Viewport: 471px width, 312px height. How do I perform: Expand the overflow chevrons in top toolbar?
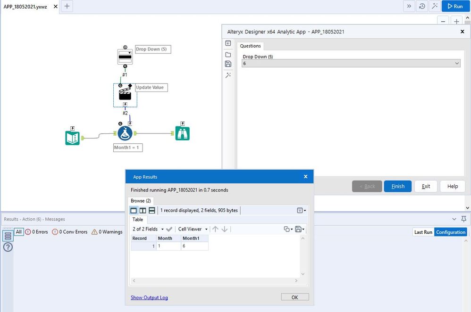(409, 6)
